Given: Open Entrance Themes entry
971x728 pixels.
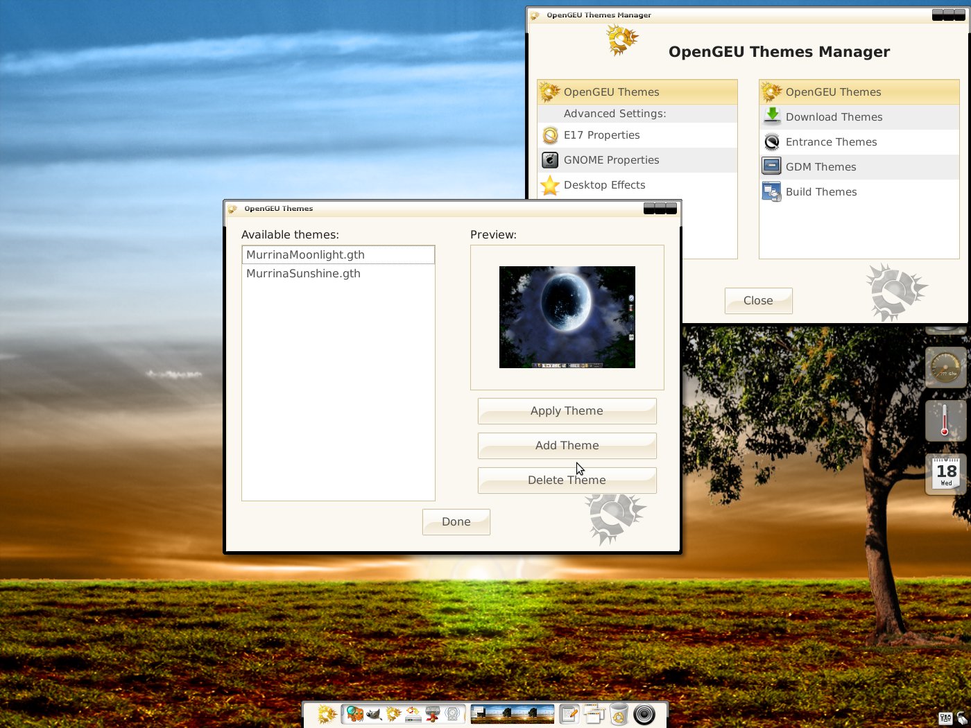Looking at the screenshot, I should (x=859, y=141).
